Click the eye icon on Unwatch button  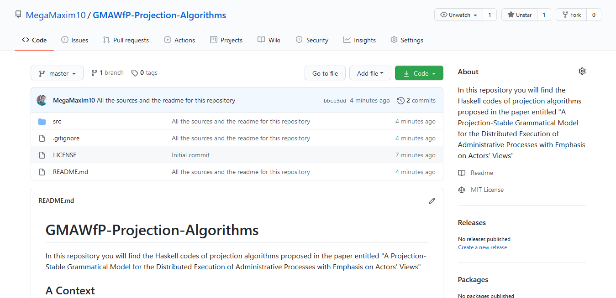click(x=443, y=15)
